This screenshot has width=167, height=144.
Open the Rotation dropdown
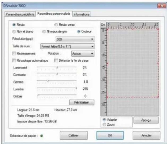pos(83,54)
